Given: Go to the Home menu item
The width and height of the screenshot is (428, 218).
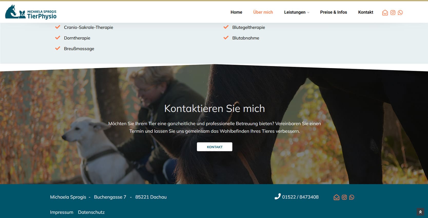Looking at the screenshot, I should [236, 12].
